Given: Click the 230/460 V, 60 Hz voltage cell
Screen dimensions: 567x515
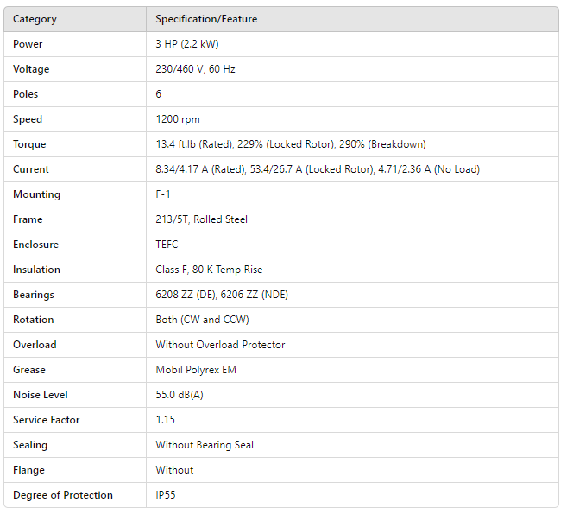Looking at the screenshot, I should click(195, 69).
